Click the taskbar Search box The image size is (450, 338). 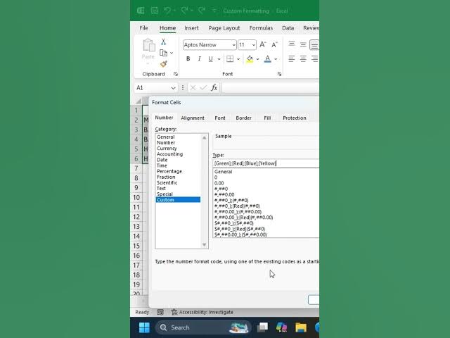[203, 327]
